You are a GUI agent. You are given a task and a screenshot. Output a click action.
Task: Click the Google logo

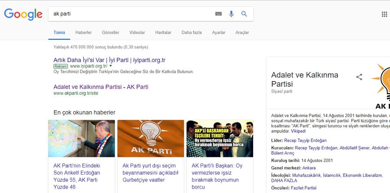(23, 14)
